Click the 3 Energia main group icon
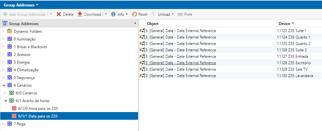The width and height of the screenshot is (322, 131). (10, 62)
